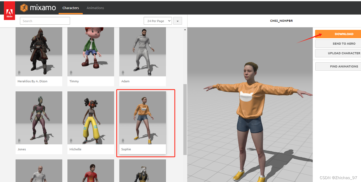Open the sort options arrow dropdown
The image size is (361, 182).
178,21
